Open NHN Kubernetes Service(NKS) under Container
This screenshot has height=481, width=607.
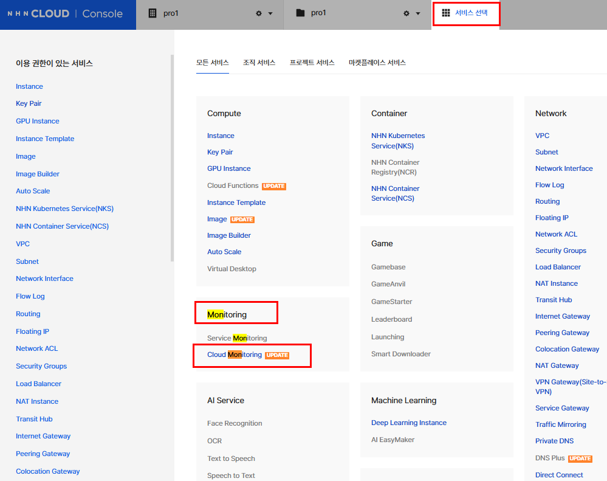(398, 141)
